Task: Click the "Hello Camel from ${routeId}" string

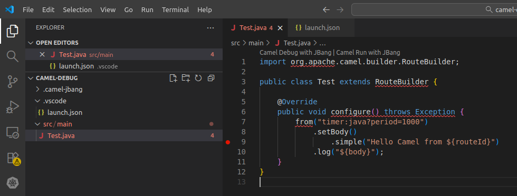Action: pos(430,142)
